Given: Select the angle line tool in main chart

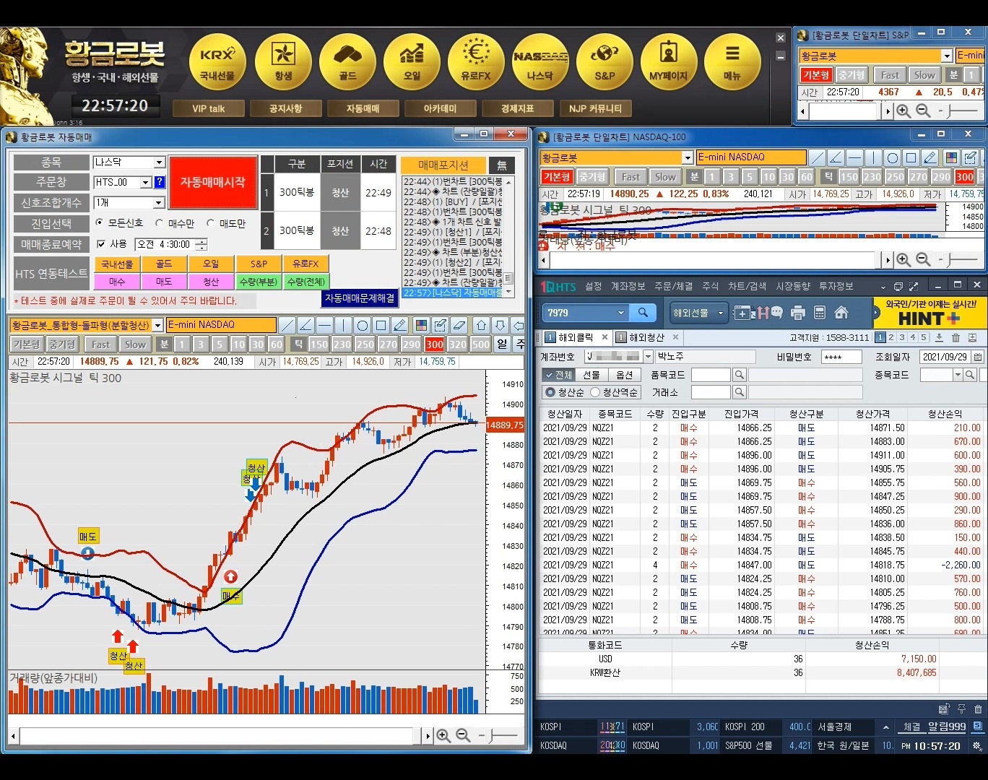Looking at the screenshot, I should 305,325.
